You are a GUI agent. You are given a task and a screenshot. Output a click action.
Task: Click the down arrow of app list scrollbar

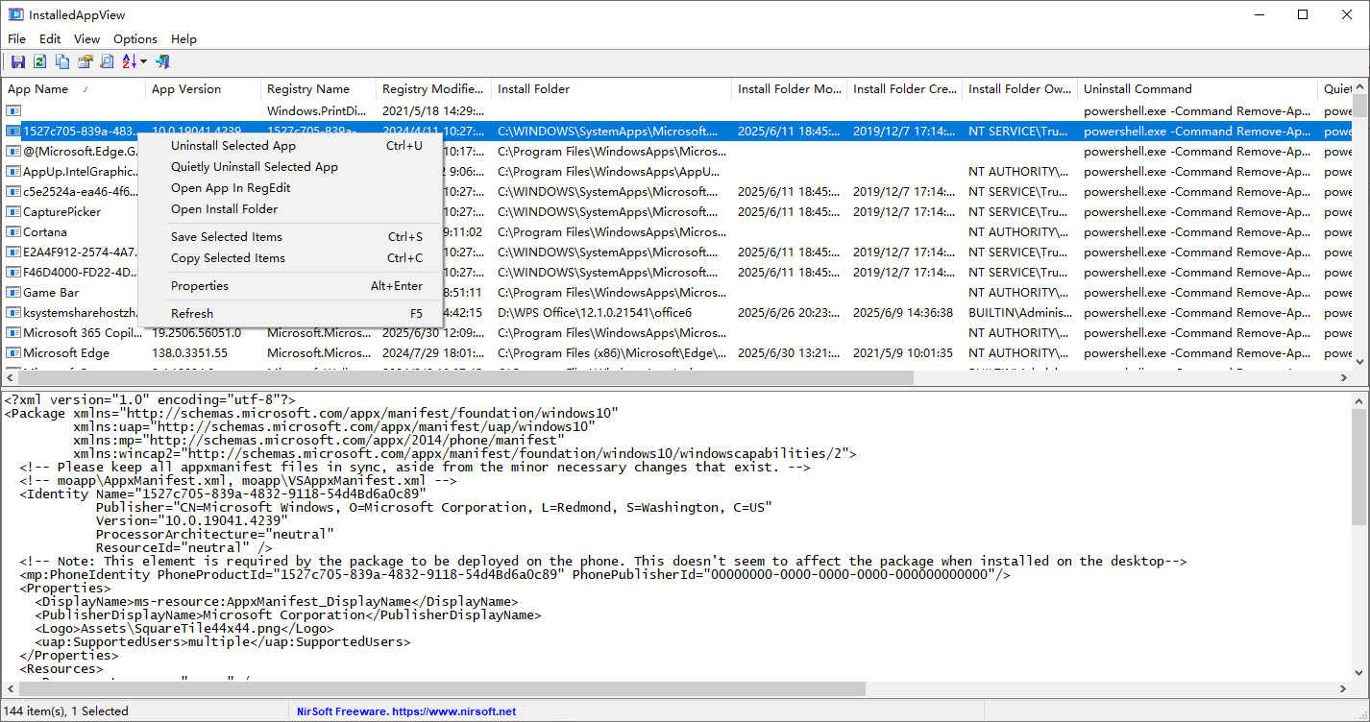click(x=1359, y=362)
